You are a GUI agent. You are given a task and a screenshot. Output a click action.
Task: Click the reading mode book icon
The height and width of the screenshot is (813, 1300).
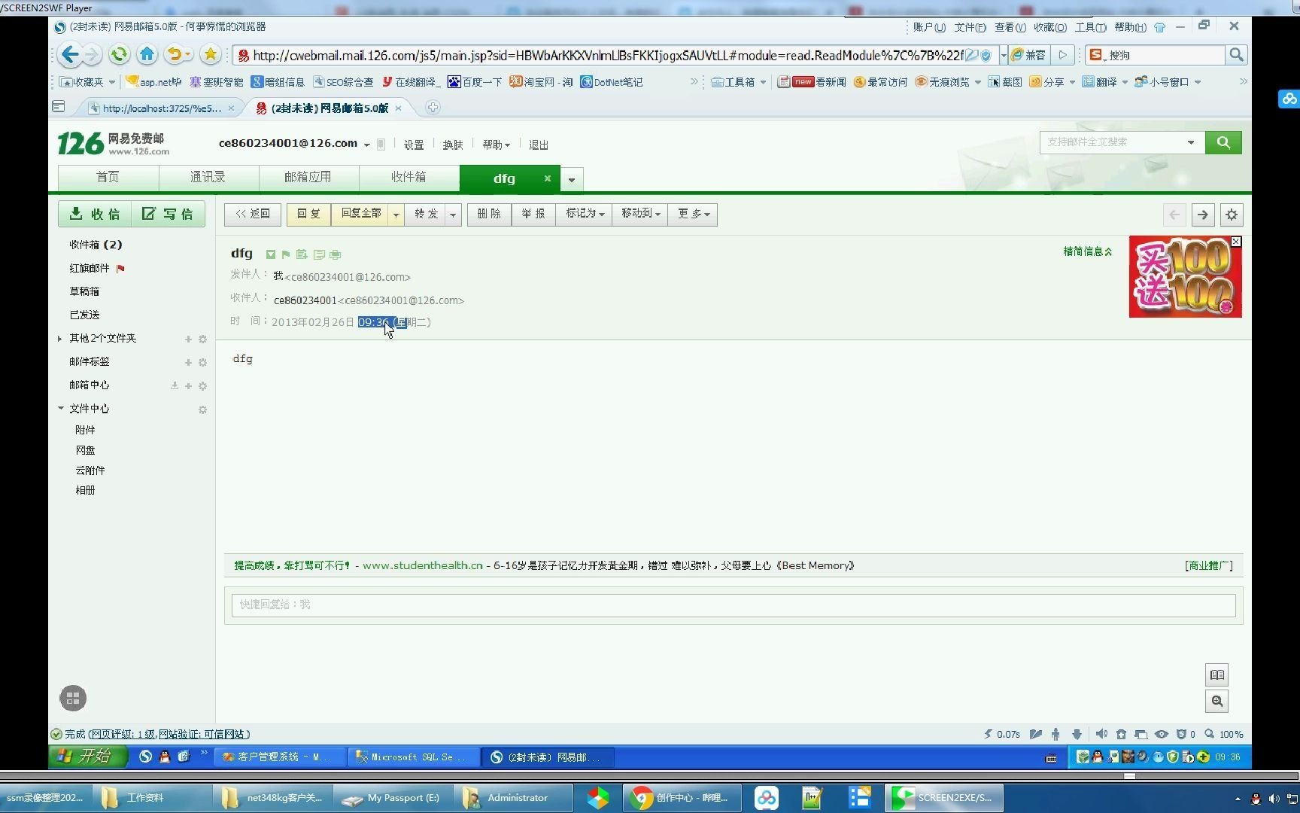[1217, 675]
